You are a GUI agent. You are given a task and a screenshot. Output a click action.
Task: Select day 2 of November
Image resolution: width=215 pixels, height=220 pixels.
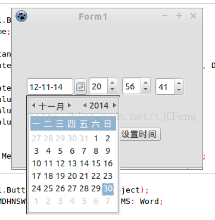click(108, 138)
